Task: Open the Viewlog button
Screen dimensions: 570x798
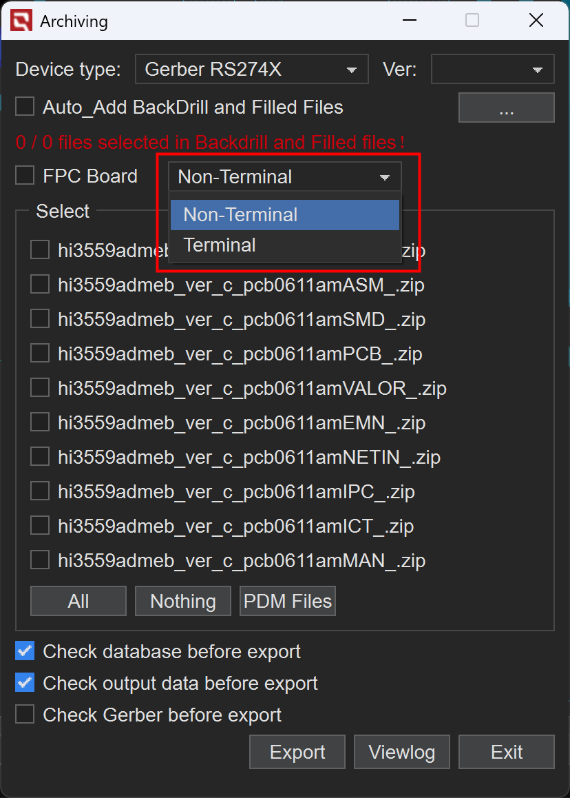Action: coord(402,752)
